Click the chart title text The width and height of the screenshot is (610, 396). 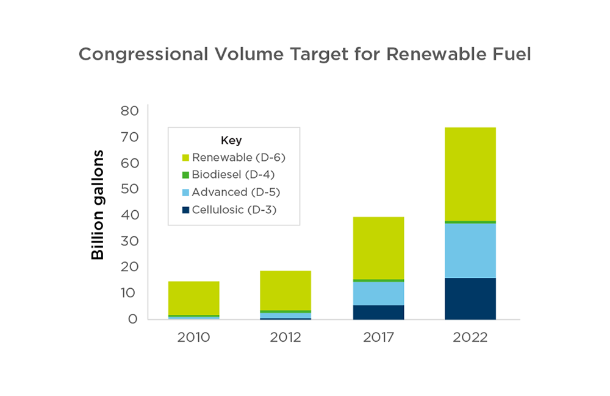305,54
